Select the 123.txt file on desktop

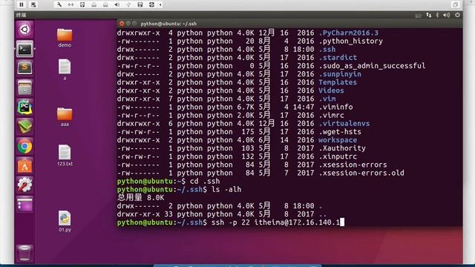click(65, 155)
